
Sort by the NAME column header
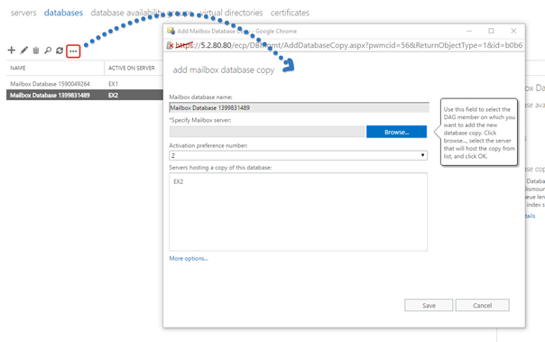click(18, 68)
